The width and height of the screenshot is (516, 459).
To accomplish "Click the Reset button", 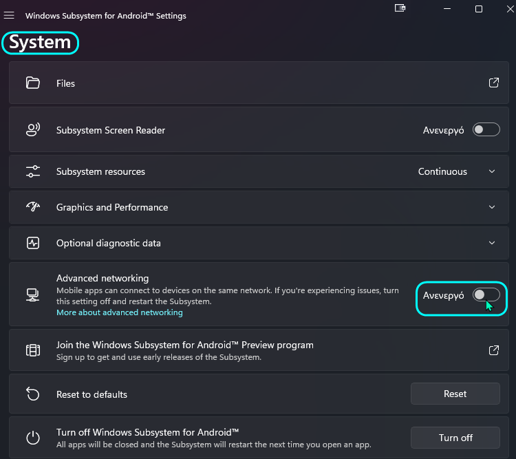I will click(x=455, y=394).
